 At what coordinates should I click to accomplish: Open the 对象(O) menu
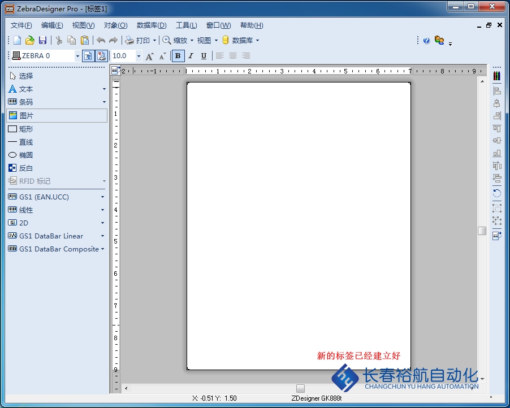point(115,25)
